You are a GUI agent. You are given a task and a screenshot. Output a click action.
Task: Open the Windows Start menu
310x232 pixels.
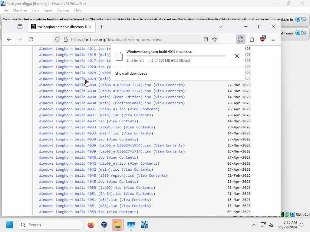10,225
